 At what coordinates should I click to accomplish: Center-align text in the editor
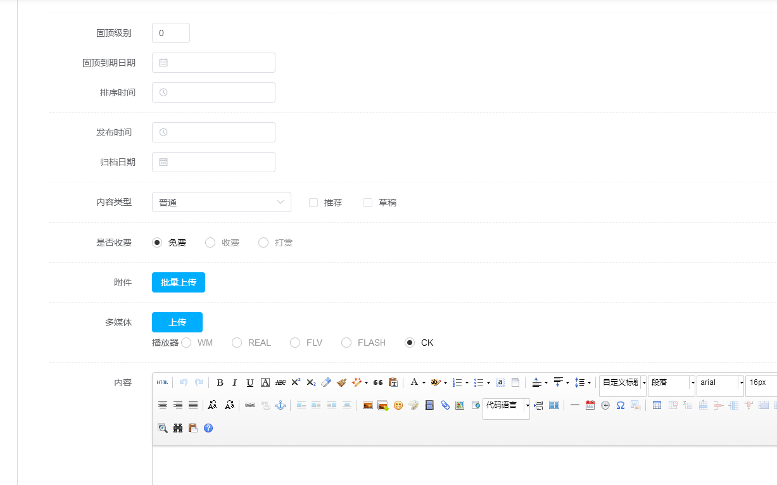163,405
